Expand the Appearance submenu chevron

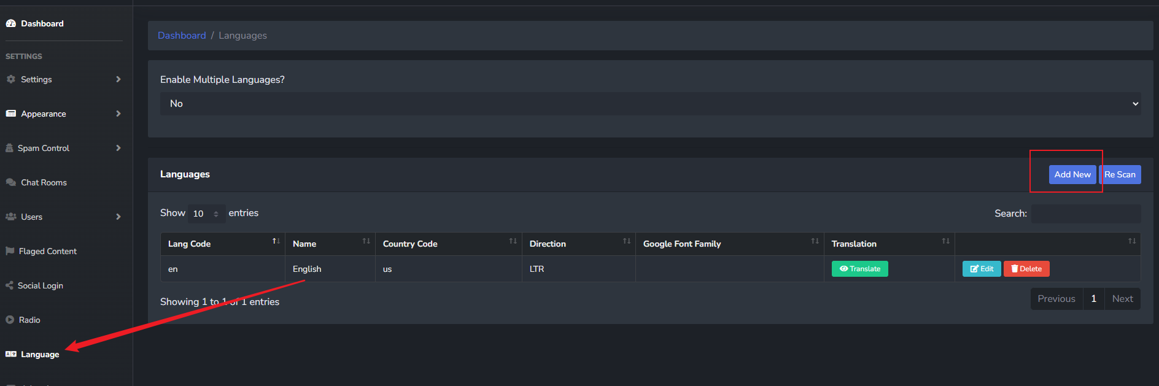tap(118, 114)
